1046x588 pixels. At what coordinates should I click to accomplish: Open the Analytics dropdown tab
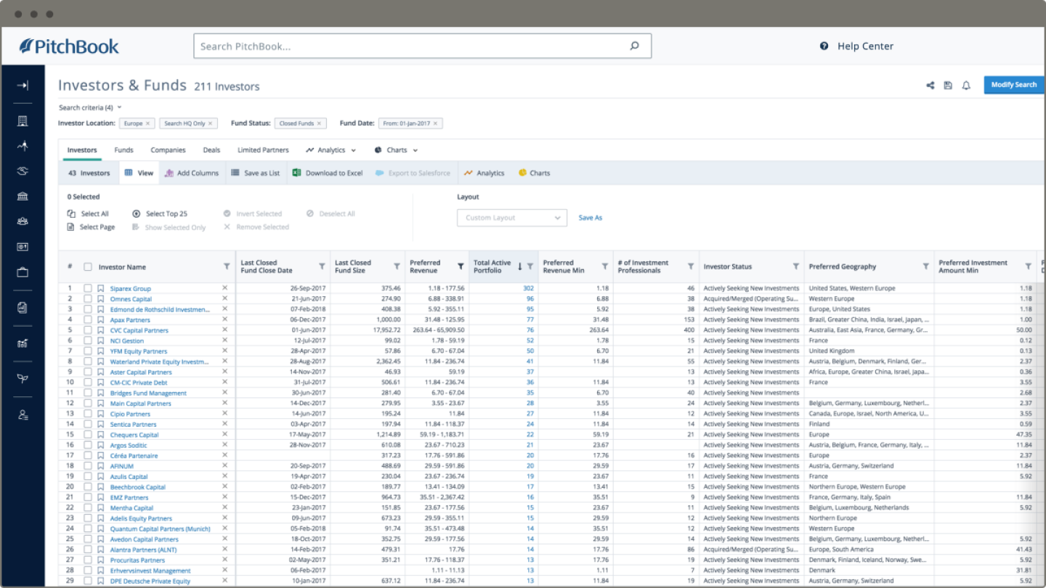pos(331,150)
